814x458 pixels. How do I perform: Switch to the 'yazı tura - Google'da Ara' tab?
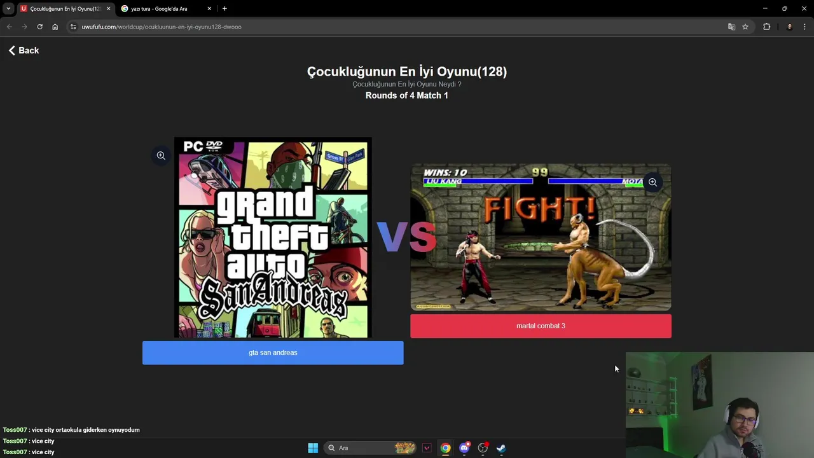165,9
